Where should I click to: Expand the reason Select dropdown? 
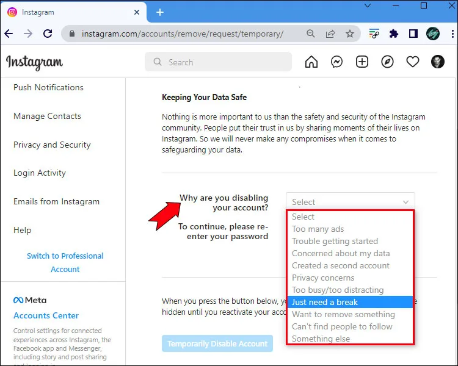tap(351, 202)
